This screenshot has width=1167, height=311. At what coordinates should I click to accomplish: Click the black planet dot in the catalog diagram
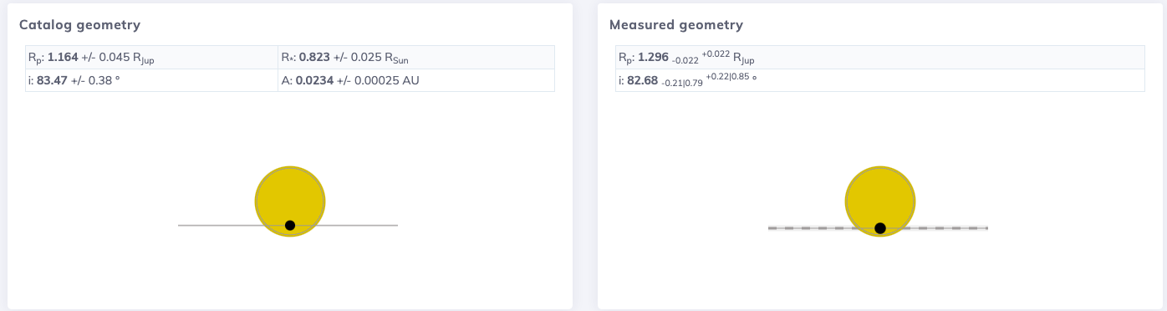pos(290,226)
